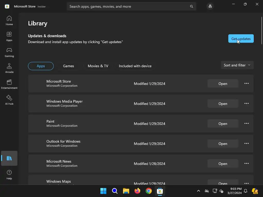Open the user account profile icon

point(210,6)
